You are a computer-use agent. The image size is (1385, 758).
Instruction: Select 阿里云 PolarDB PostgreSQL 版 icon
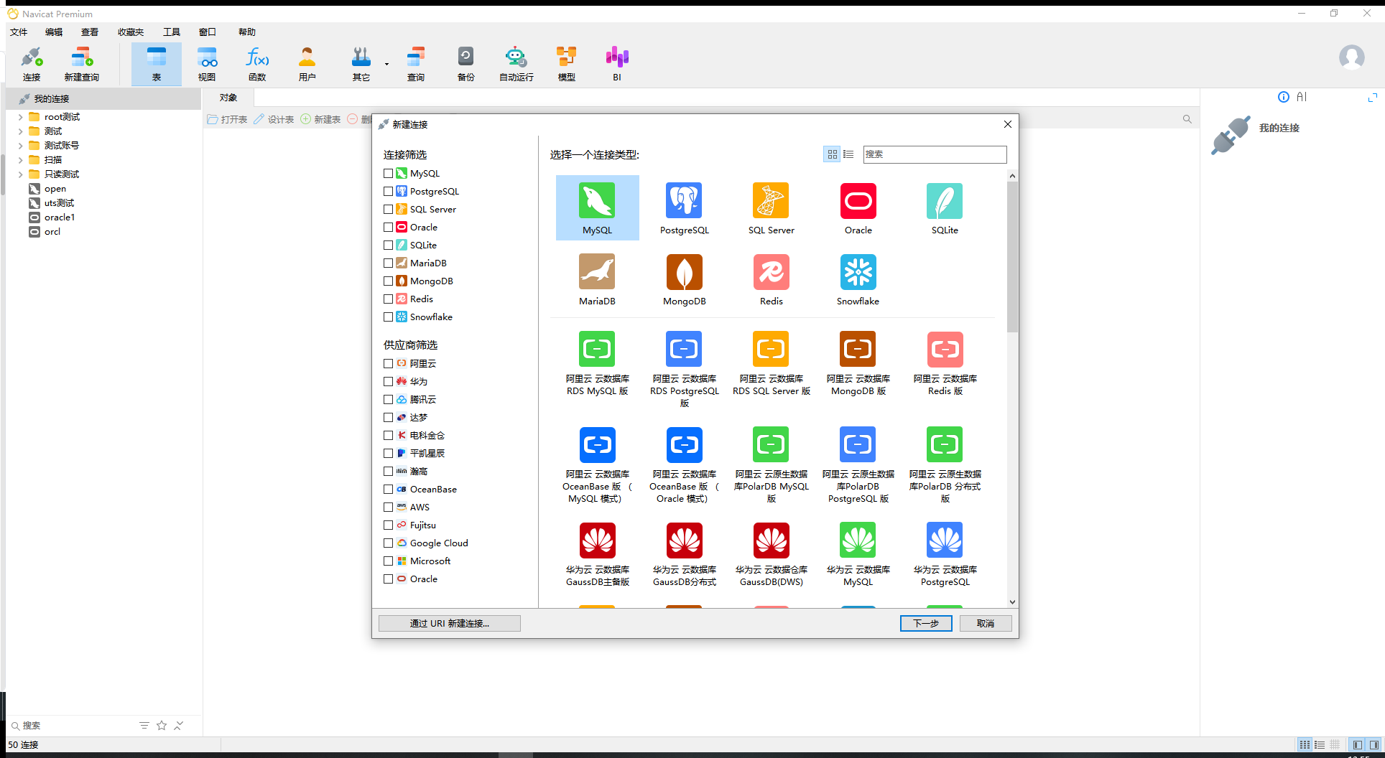pyautogui.click(x=858, y=444)
